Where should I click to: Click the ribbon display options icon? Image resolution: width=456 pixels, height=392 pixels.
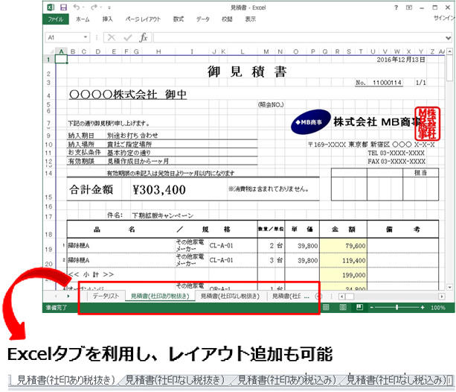pos(409,7)
